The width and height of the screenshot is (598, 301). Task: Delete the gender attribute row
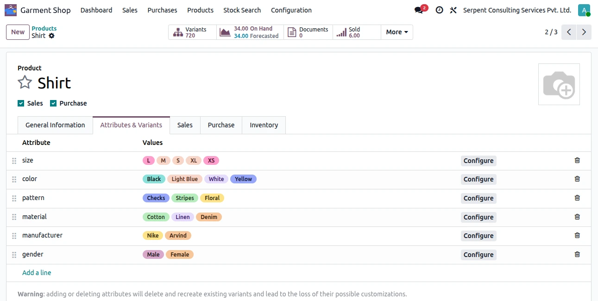(x=577, y=254)
